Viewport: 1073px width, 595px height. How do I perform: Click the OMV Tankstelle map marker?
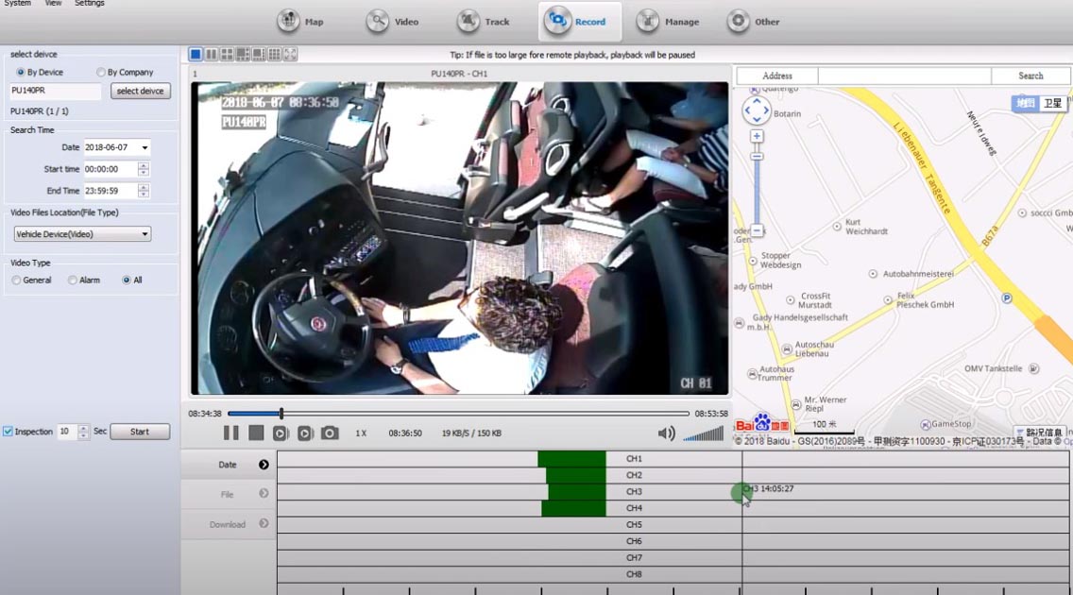click(x=1034, y=368)
